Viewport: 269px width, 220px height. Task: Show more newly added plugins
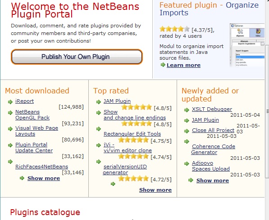pos(213,180)
